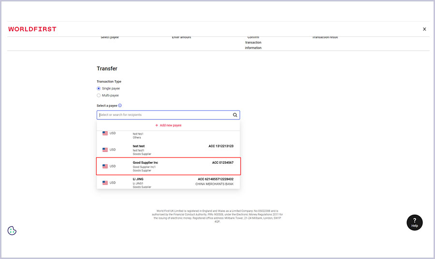Screen dimensions: 435x259
Task: Click the WorldFirst logo
Action: tap(32, 29)
